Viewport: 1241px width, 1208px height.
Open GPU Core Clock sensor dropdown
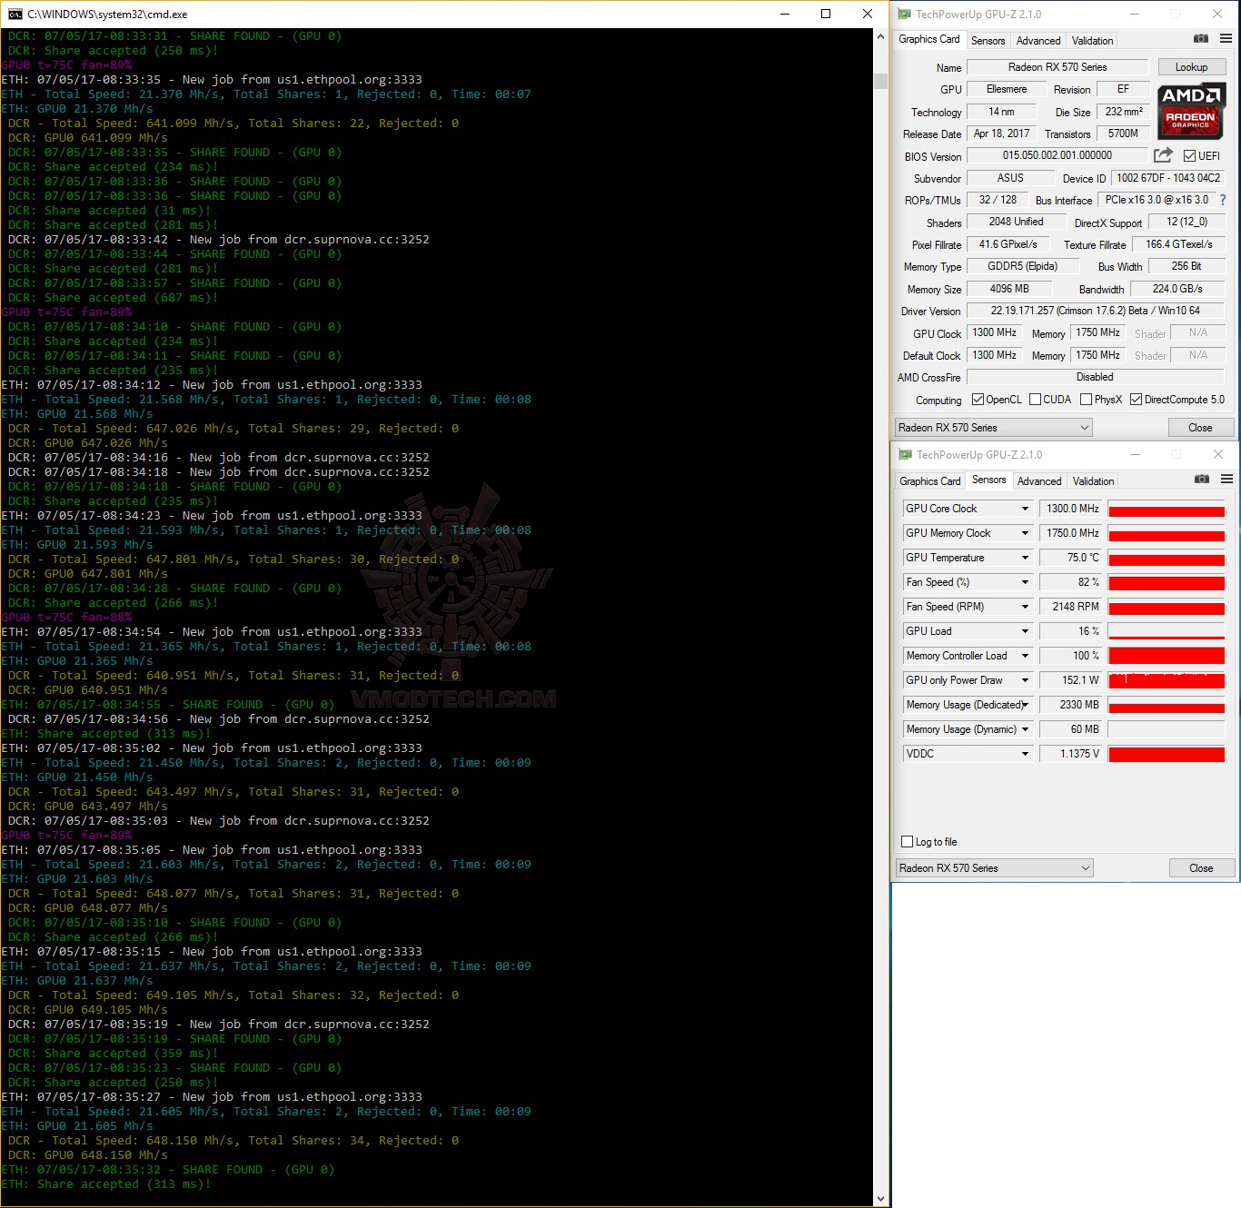pyautogui.click(x=1025, y=509)
